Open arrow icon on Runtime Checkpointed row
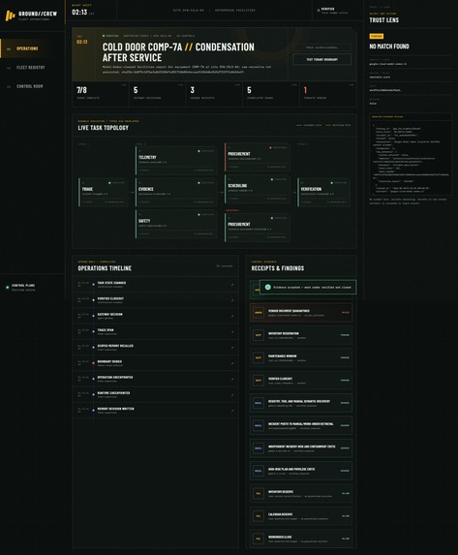This screenshot has width=458, height=555. [x=232, y=394]
